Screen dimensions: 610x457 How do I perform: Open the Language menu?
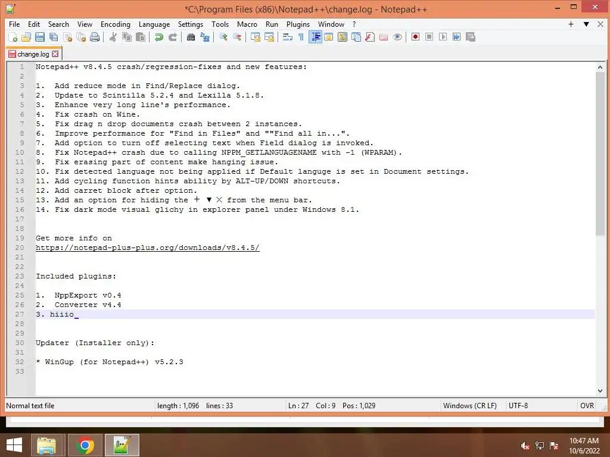154,24
